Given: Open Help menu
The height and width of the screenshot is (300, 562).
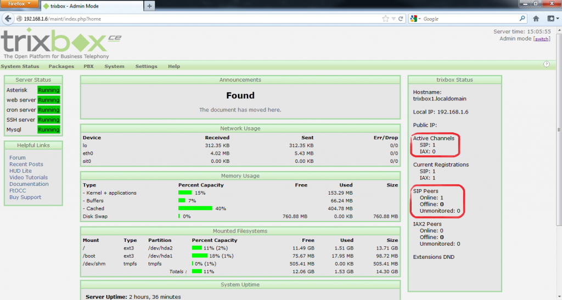Looking at the screenshot, I should (174, 66).
